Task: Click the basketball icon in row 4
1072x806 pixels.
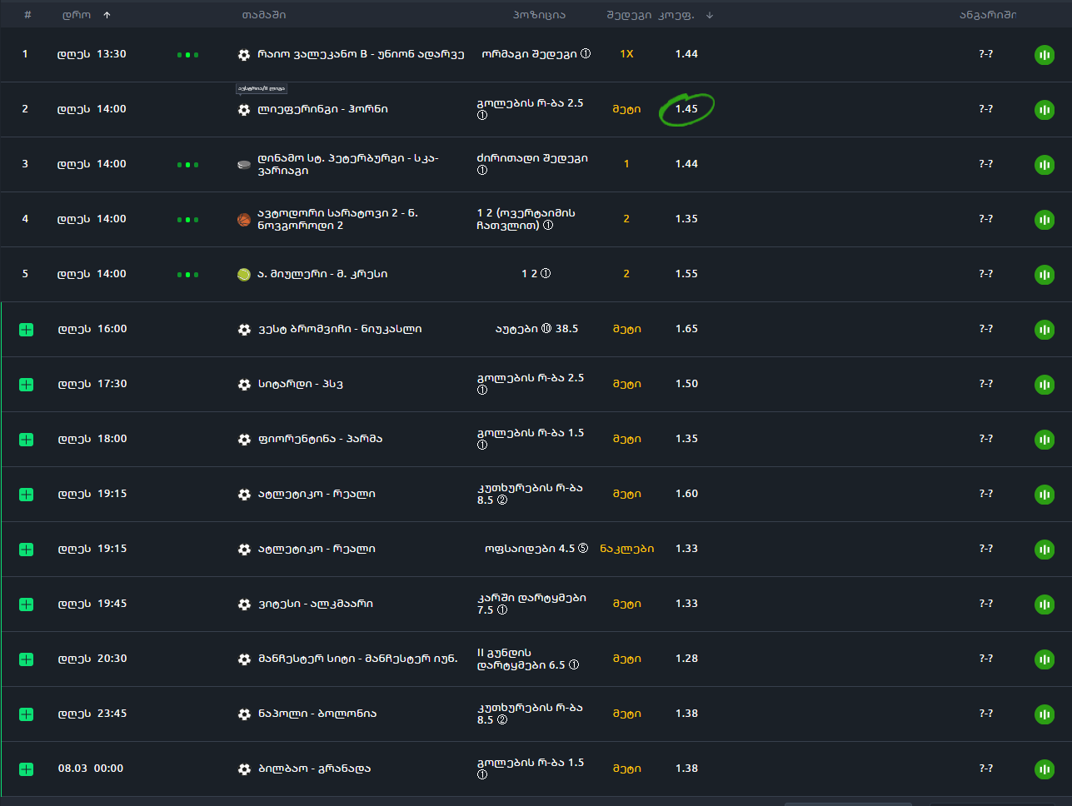Action: click(244, 220)
